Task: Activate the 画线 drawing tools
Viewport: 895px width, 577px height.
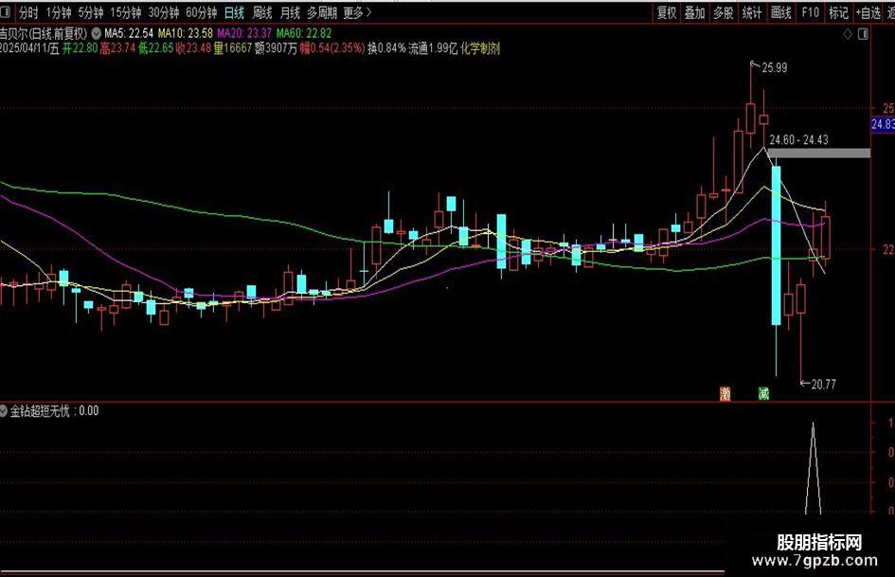Action: point(780,12)
